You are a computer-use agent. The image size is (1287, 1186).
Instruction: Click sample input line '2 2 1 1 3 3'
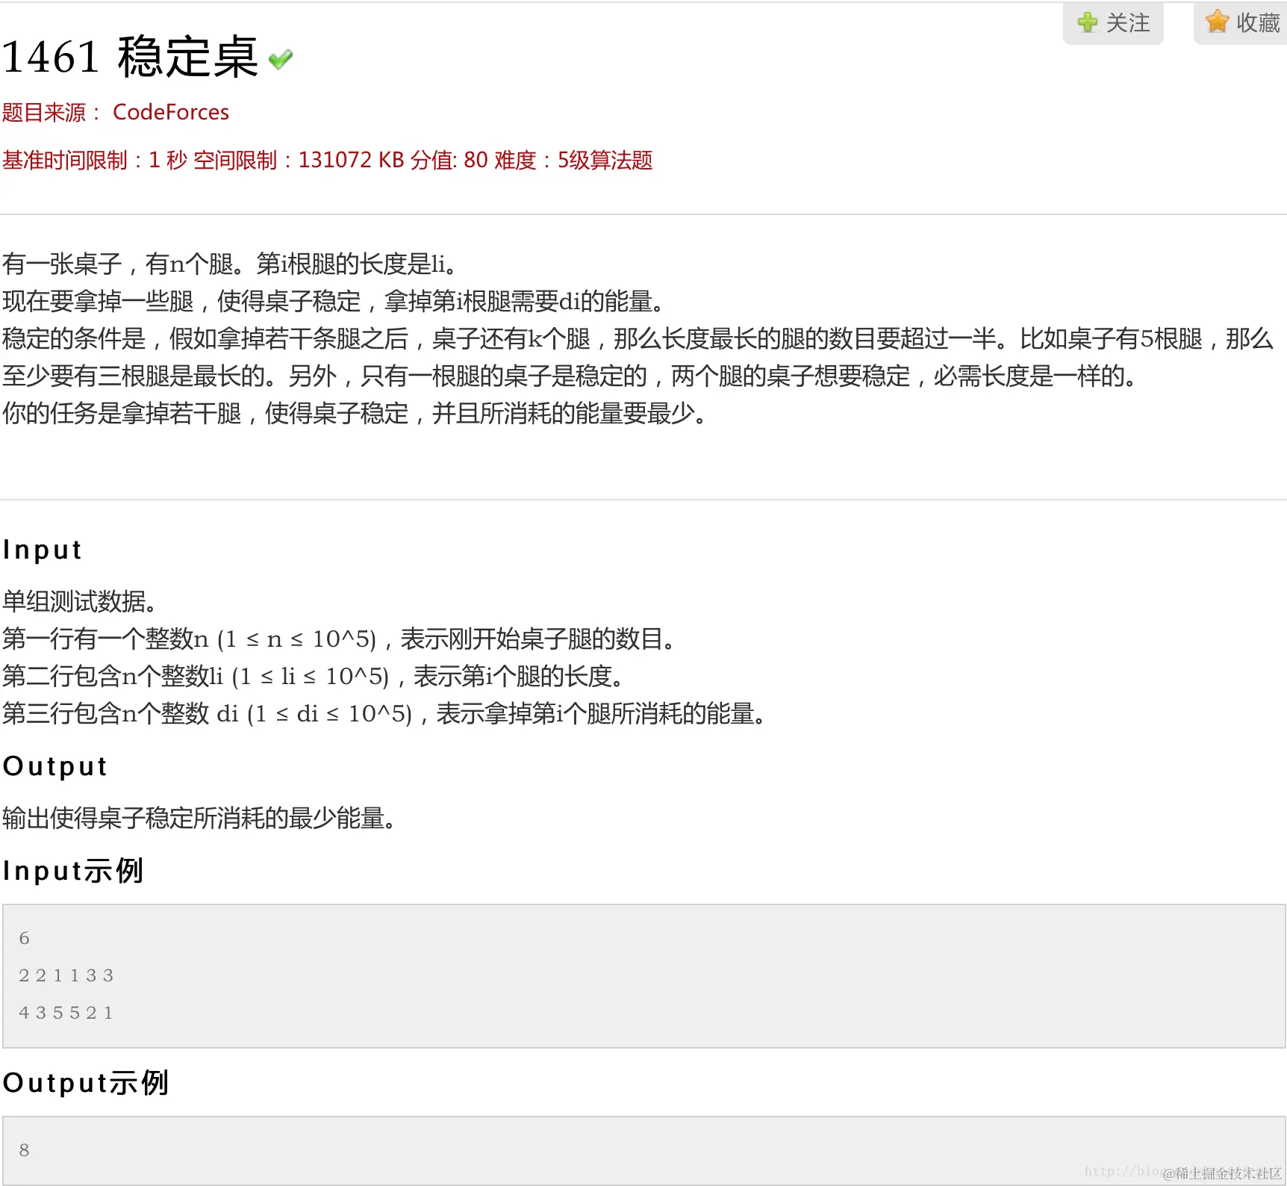coord(66,975)
